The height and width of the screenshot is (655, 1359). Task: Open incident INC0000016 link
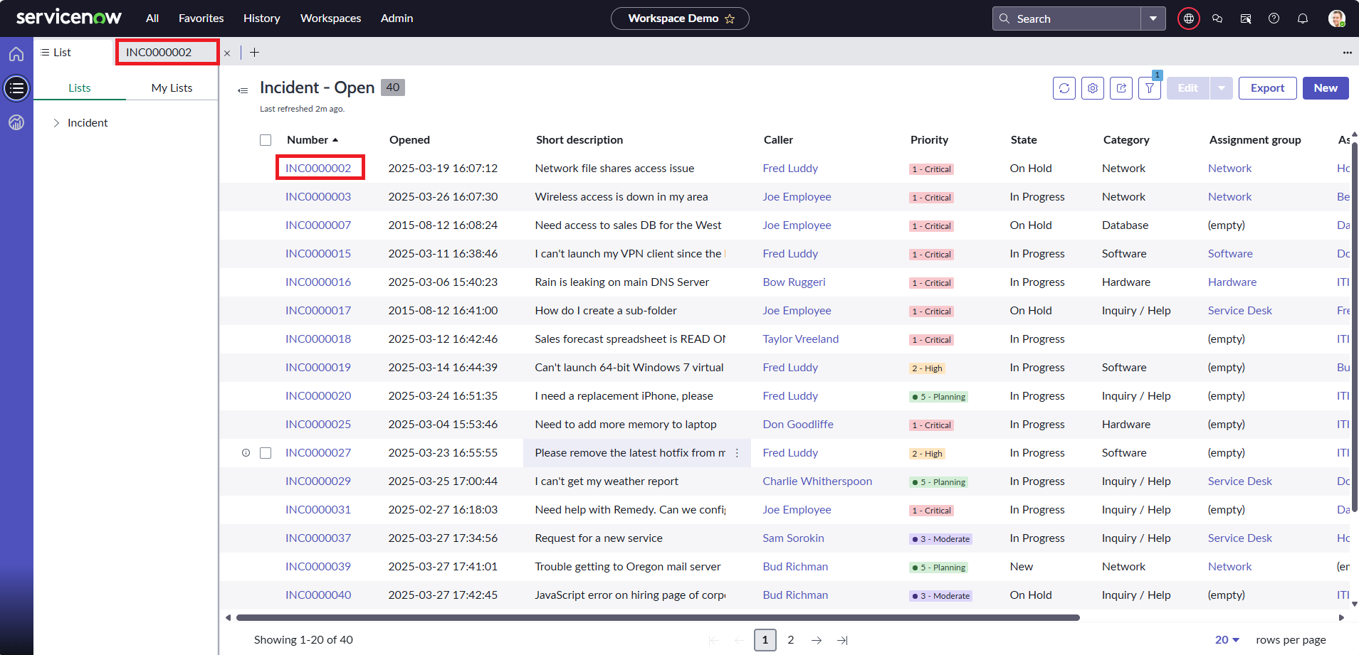[318, 282]
